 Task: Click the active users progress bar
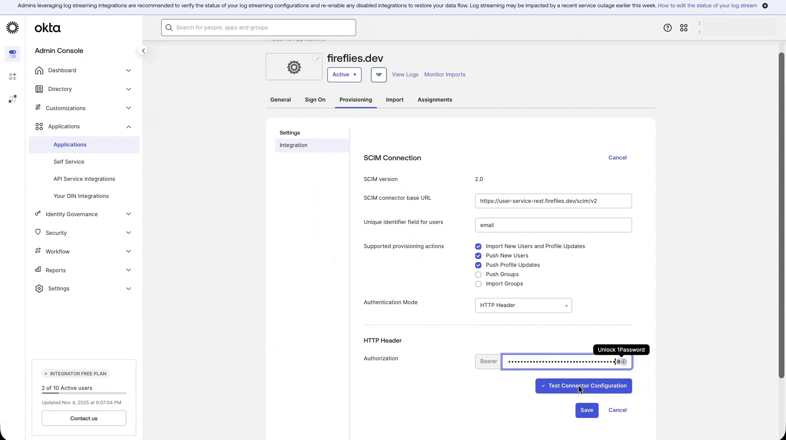click(84, 393)
